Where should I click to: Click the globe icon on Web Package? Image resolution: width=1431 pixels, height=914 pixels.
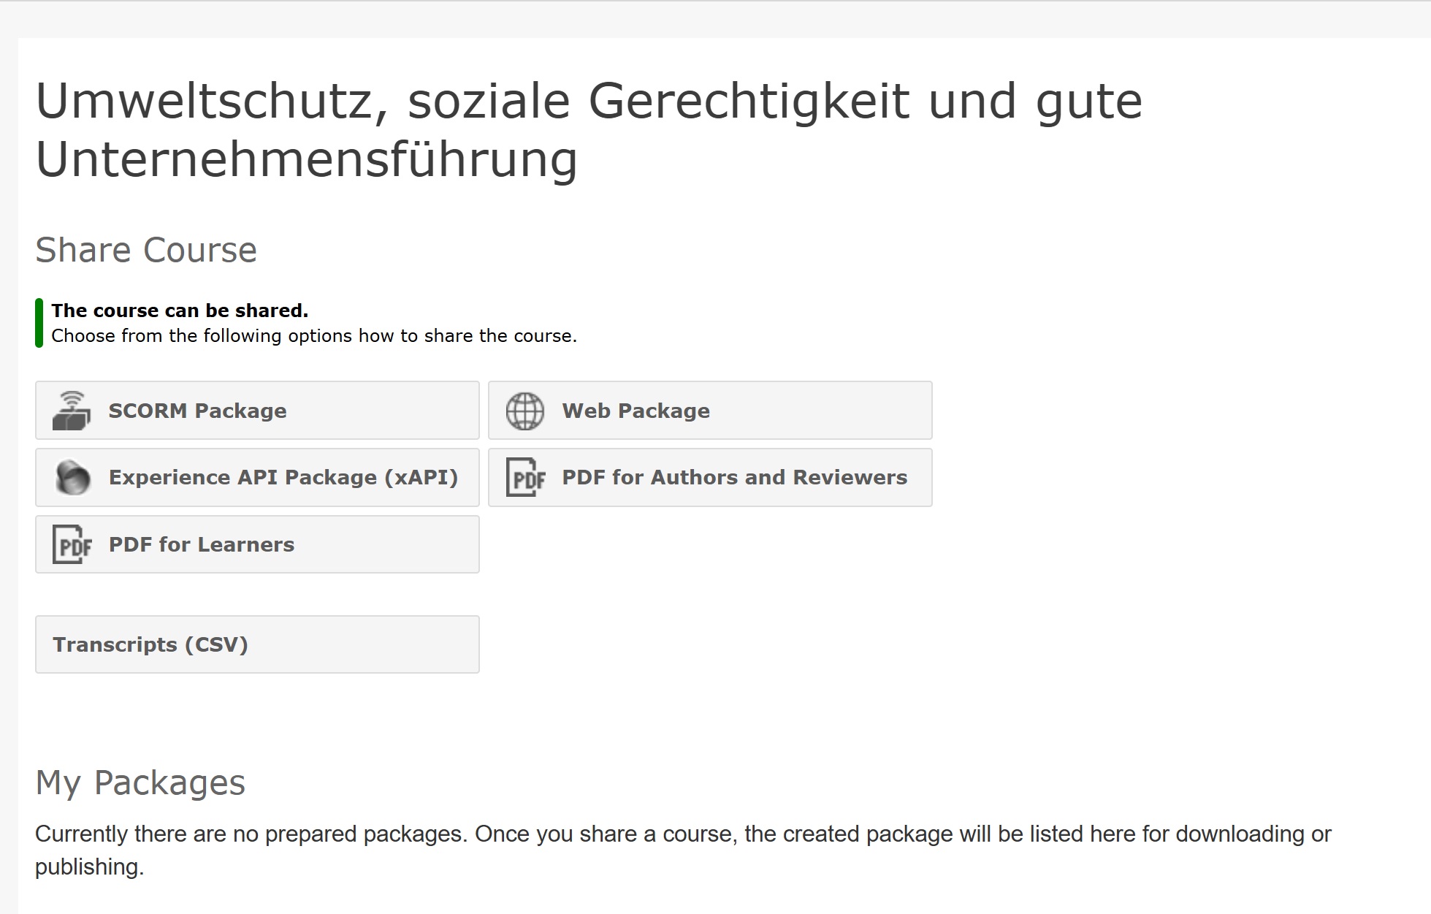pyautogui.click(x=525, y=411)
